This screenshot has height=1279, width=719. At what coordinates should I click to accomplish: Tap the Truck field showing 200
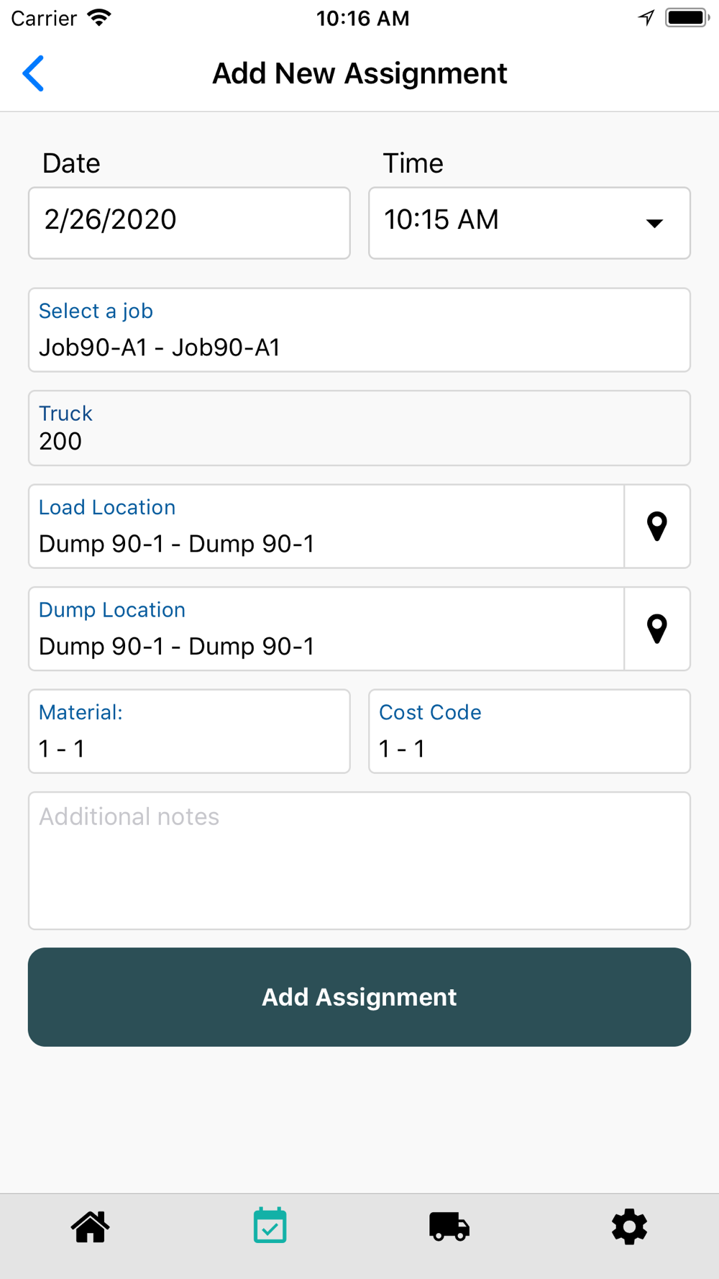(359, 429)
